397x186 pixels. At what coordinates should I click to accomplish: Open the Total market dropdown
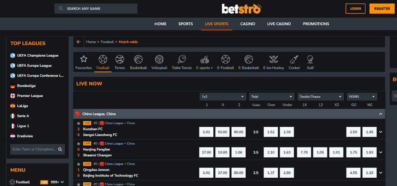[272, 97]
